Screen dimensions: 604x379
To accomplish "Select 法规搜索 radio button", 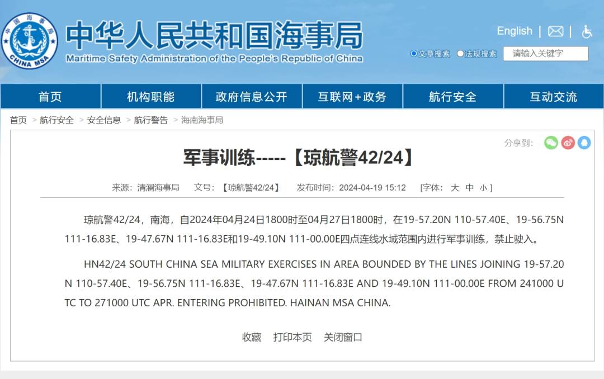I will [460, 54].
